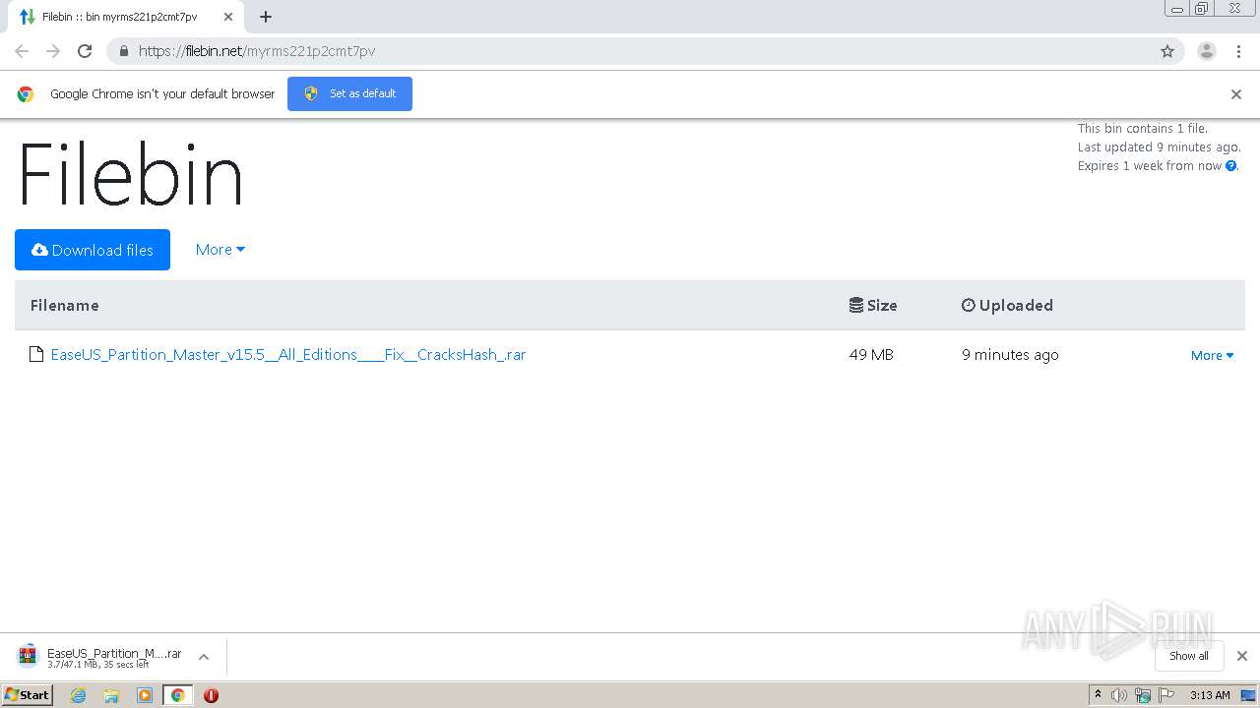Viewport: 1260px width, 708px height.
Task: Click the browser back arrow
Action: click(x=22, y=51)
